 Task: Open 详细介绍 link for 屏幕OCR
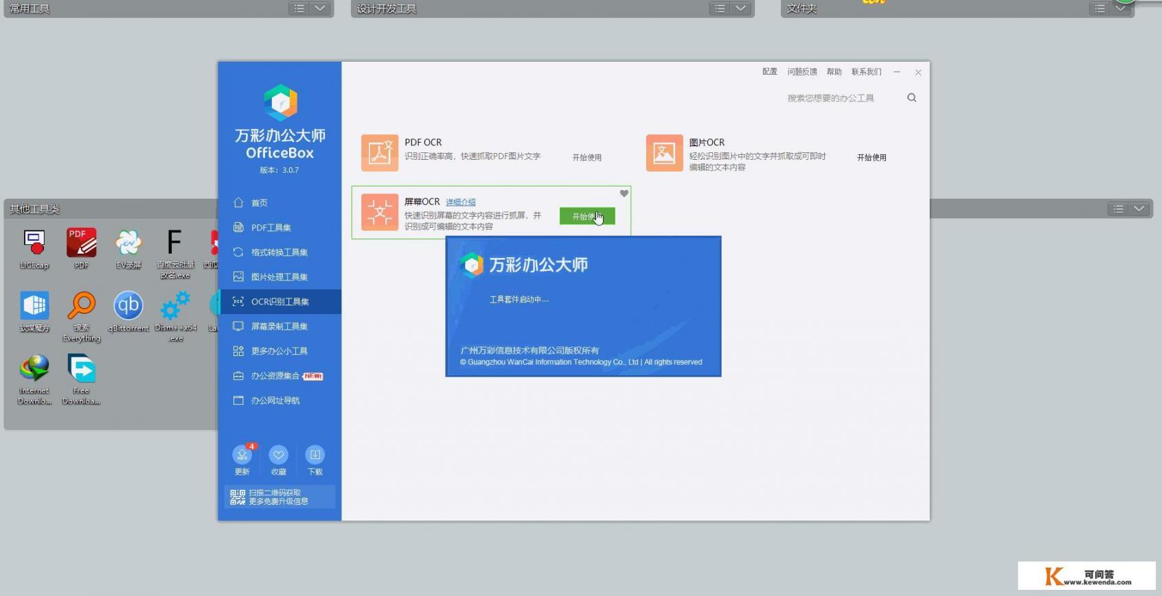[x=461, y=202]
